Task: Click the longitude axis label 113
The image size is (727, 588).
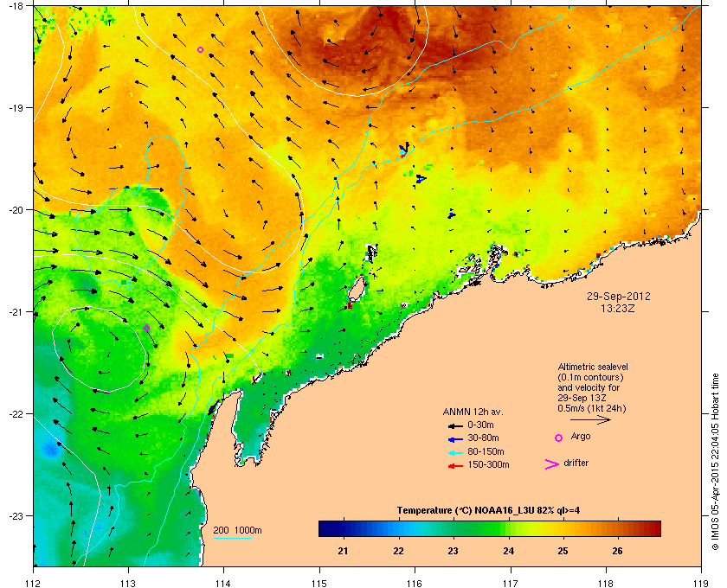Action: [128, 583]
